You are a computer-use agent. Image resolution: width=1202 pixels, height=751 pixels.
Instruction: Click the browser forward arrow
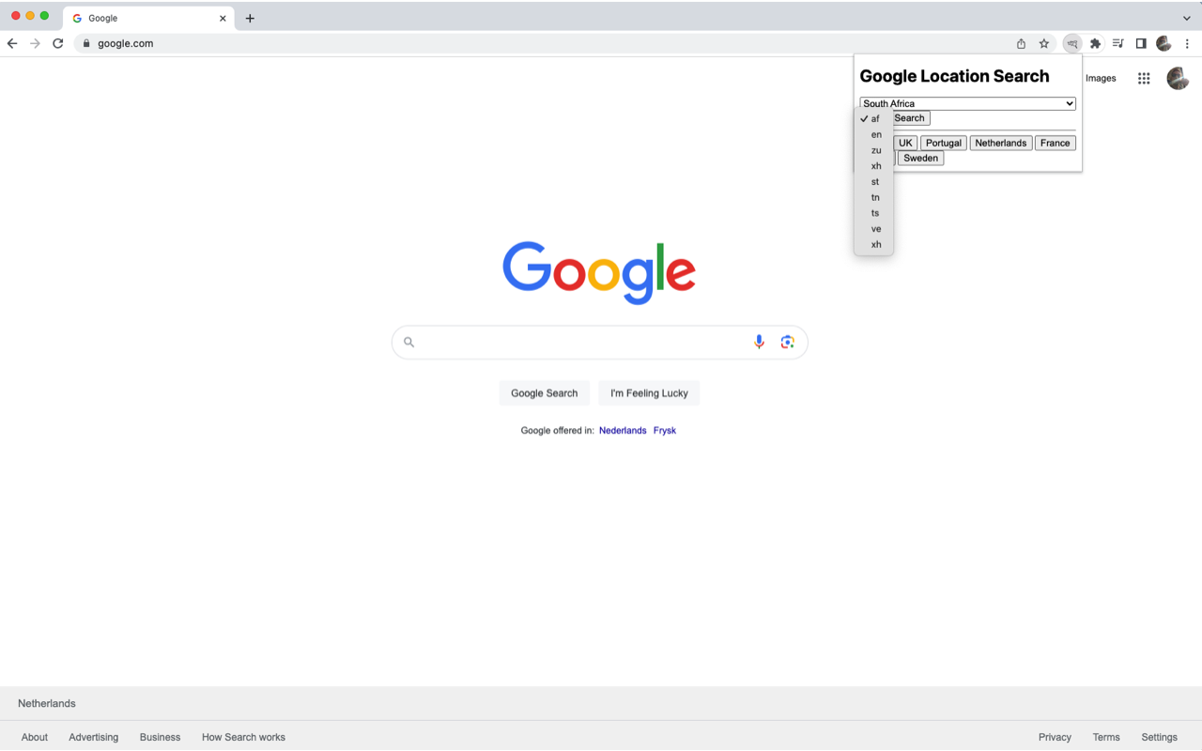[35, 43]
